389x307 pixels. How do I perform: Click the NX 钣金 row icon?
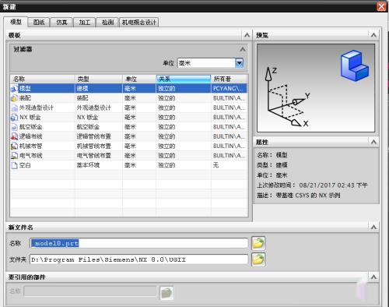click(x=14, y=118)
